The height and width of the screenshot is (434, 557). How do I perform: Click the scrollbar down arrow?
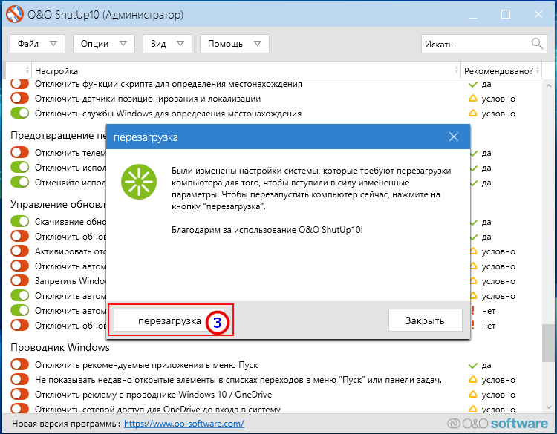pos(549,407)
